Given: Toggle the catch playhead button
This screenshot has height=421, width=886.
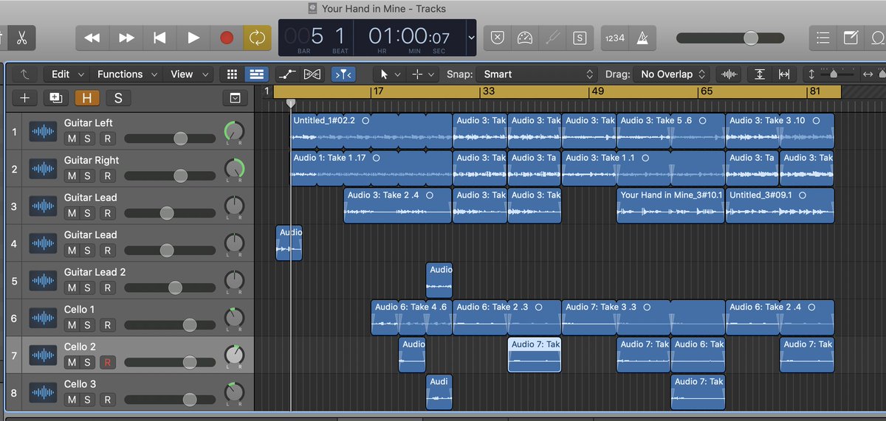Looking at the screenshot, I should pyautogui.click(x=343, y=74).
